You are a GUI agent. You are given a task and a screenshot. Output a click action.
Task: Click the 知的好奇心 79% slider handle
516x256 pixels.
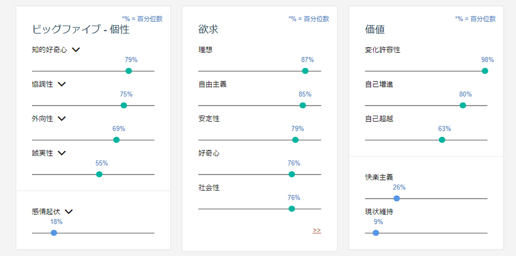point(128,71)
